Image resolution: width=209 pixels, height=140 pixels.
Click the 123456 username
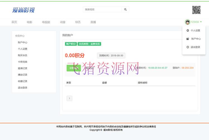coord(195,22)
